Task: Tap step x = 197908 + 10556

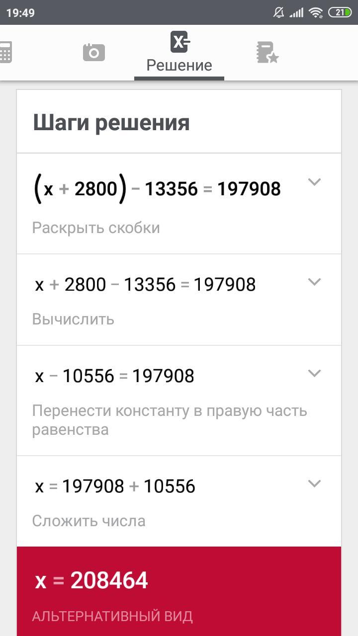Action: 115,486
